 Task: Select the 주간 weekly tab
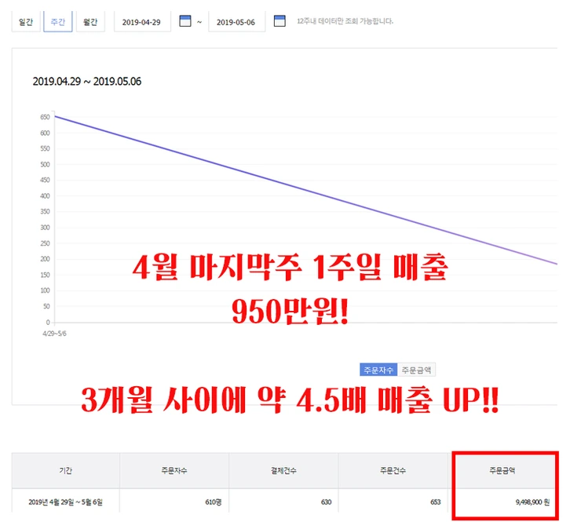point(58,21)
